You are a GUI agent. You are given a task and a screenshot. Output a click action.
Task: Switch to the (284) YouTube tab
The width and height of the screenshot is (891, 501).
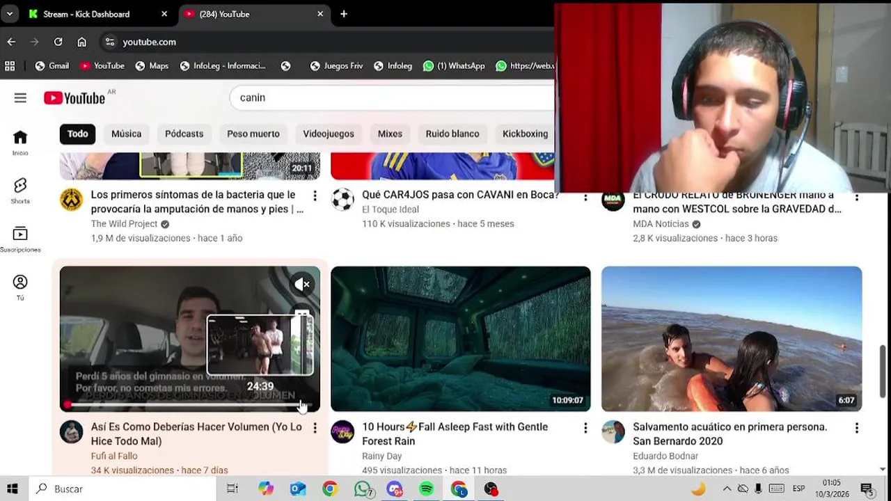coord(254,14)
